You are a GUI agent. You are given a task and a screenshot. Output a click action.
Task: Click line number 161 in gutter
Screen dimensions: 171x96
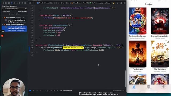32,47
